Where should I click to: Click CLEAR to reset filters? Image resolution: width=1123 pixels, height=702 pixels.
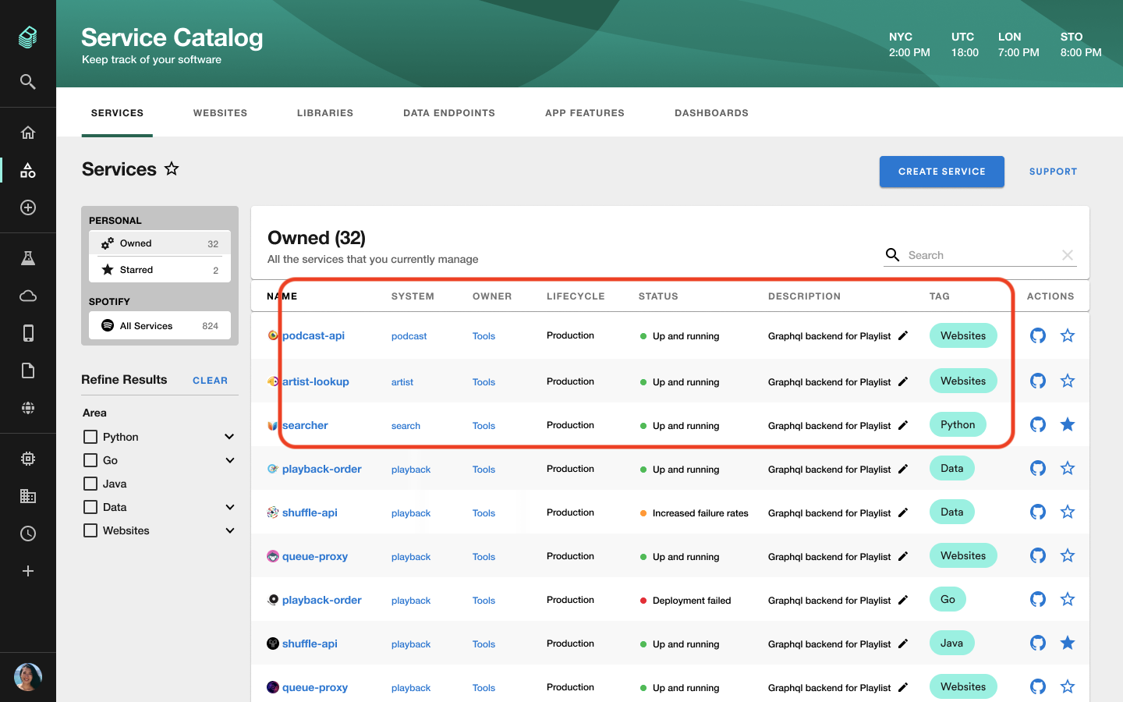click(210, 380)
